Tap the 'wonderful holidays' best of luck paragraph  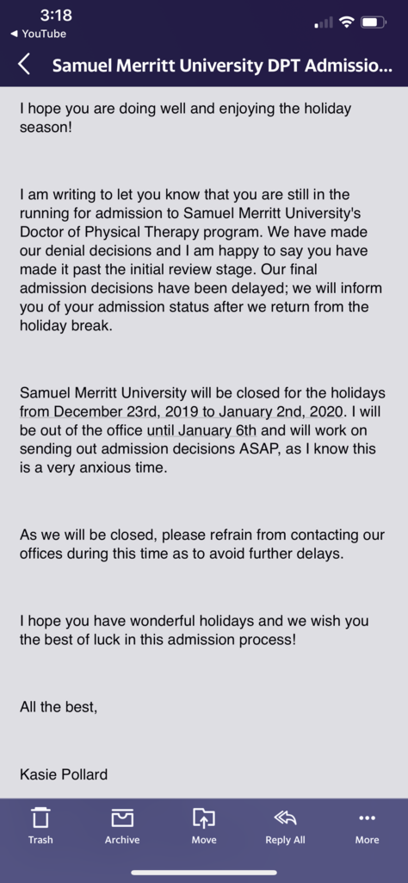point(195,630)
